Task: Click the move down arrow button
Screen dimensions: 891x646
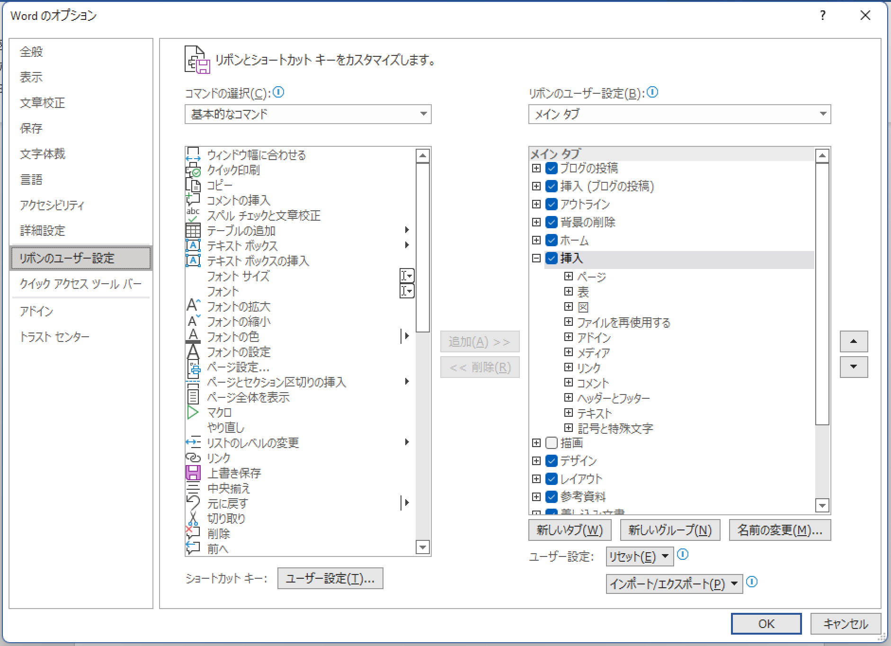Action: (x=854, y=367)
